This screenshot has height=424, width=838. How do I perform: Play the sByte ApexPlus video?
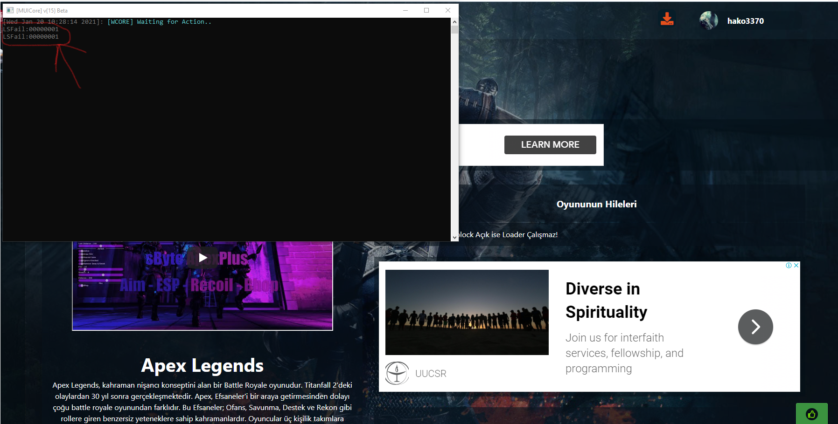(x=203, y=258)
